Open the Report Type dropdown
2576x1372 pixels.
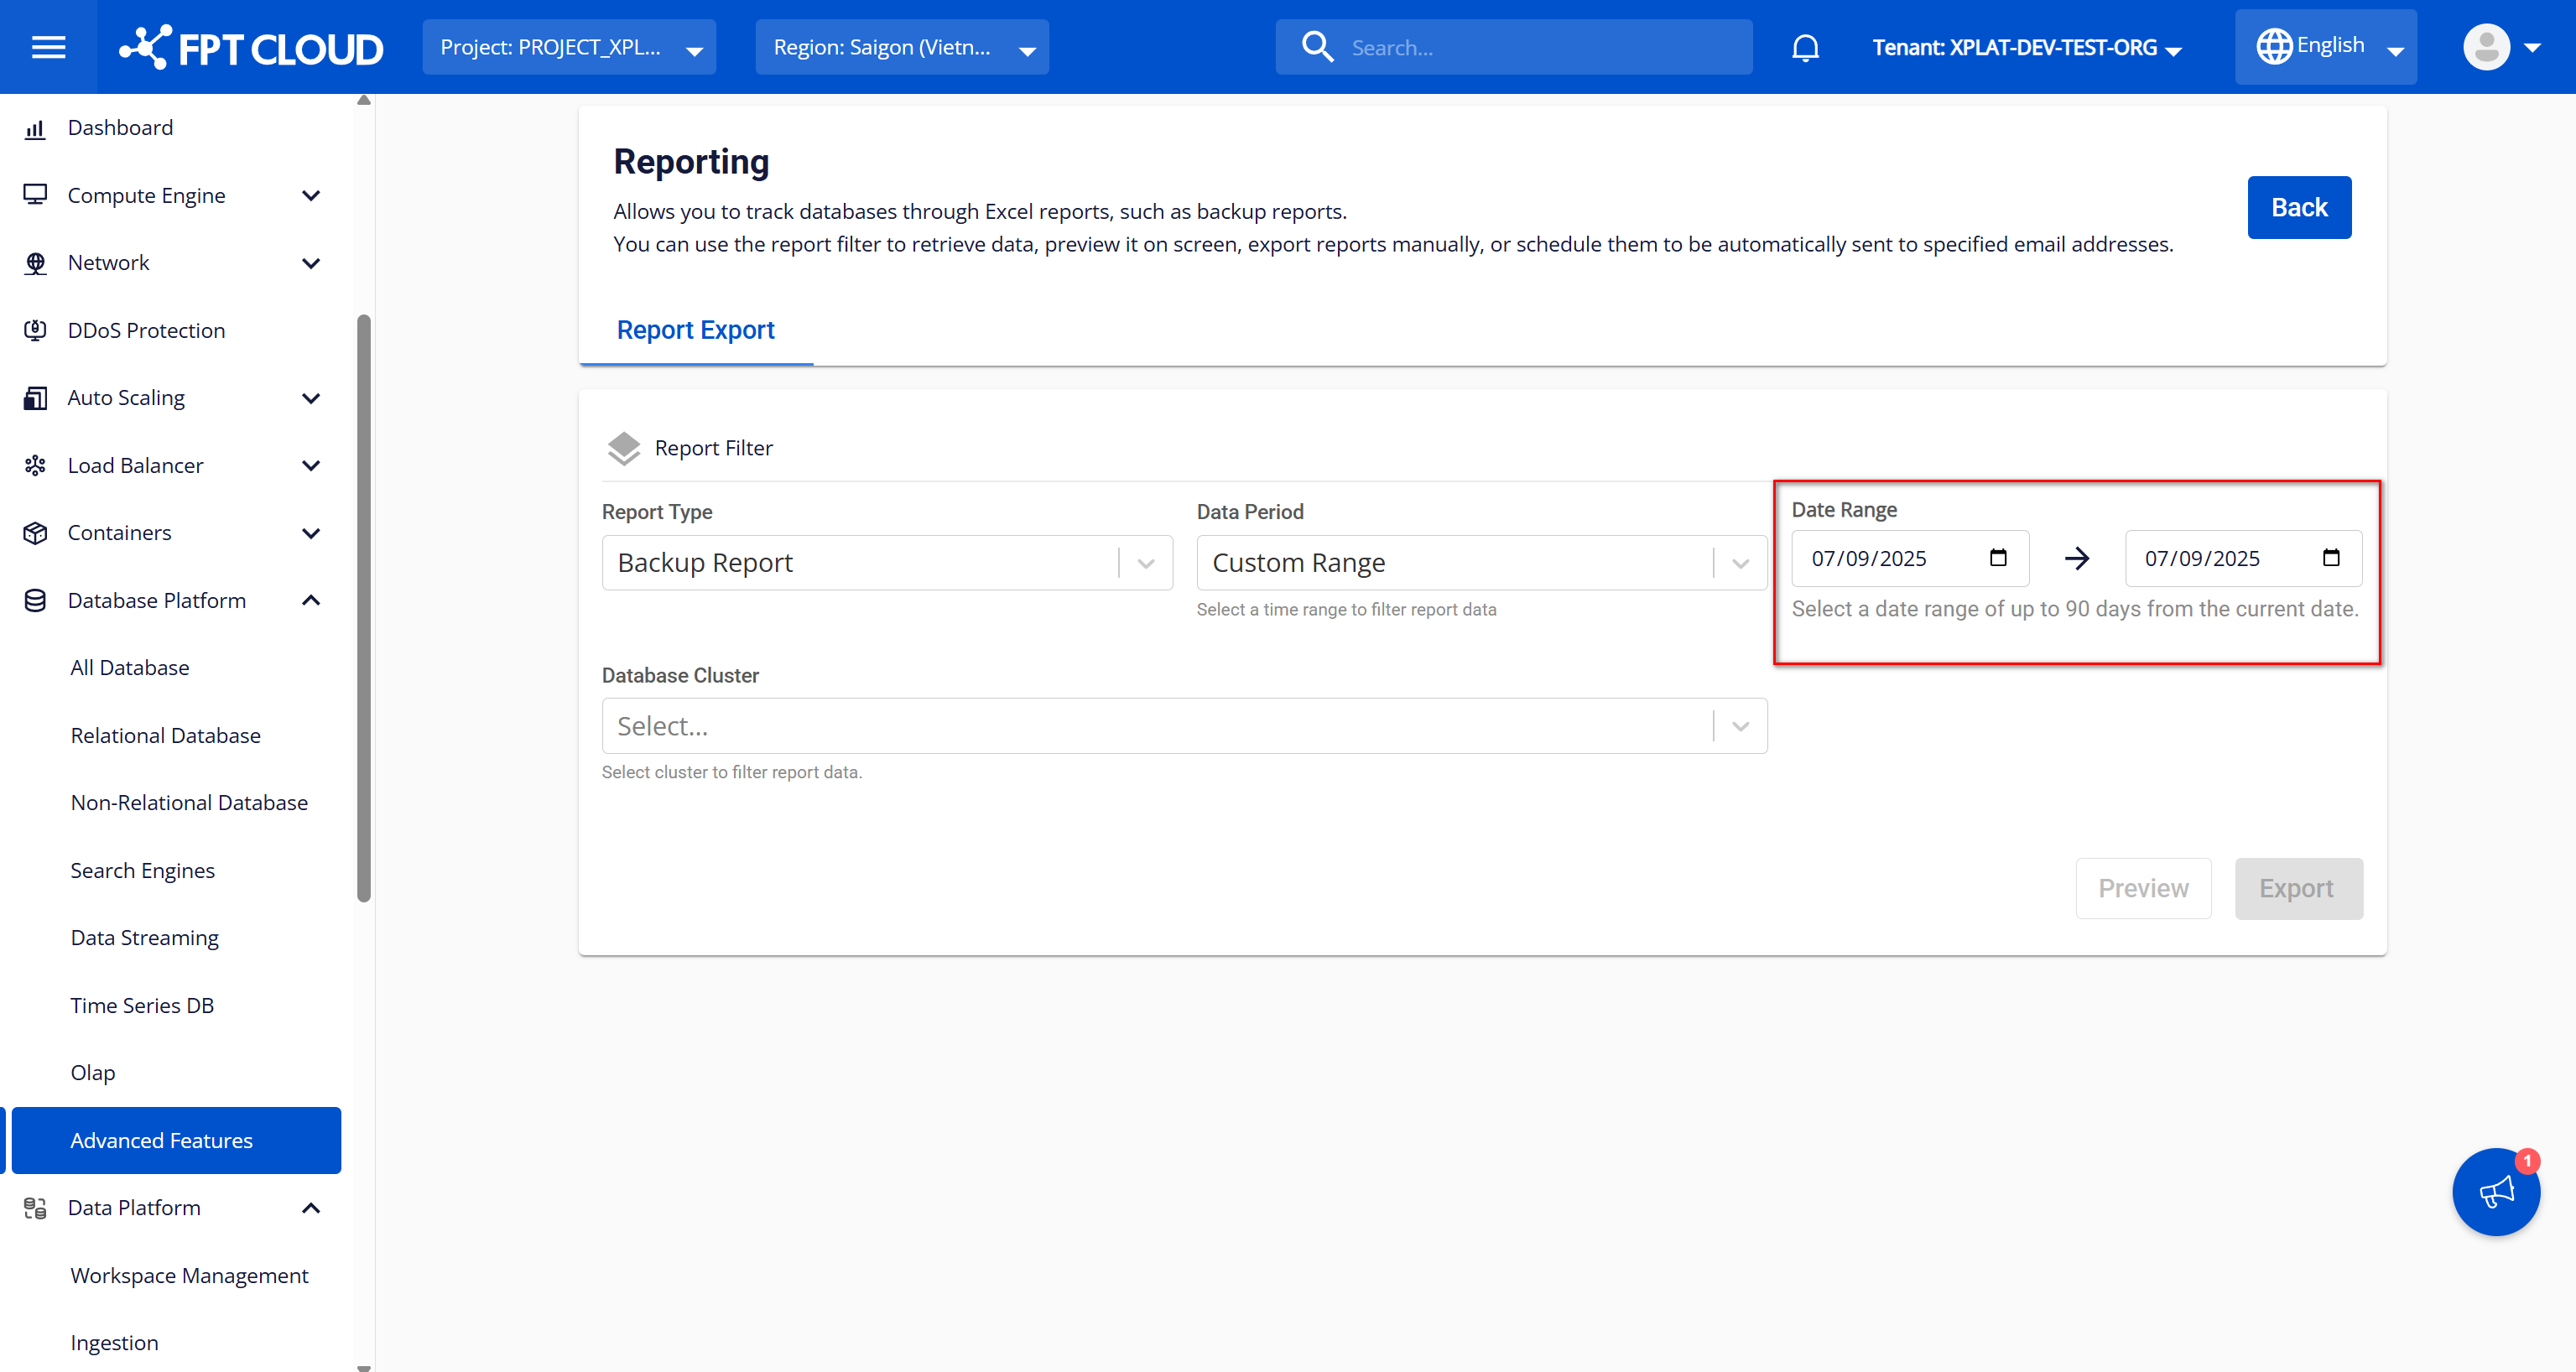[x=886, y=563]
